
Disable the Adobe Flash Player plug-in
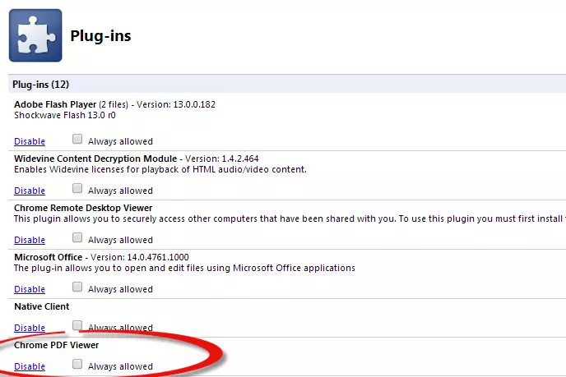click(30, 141)
